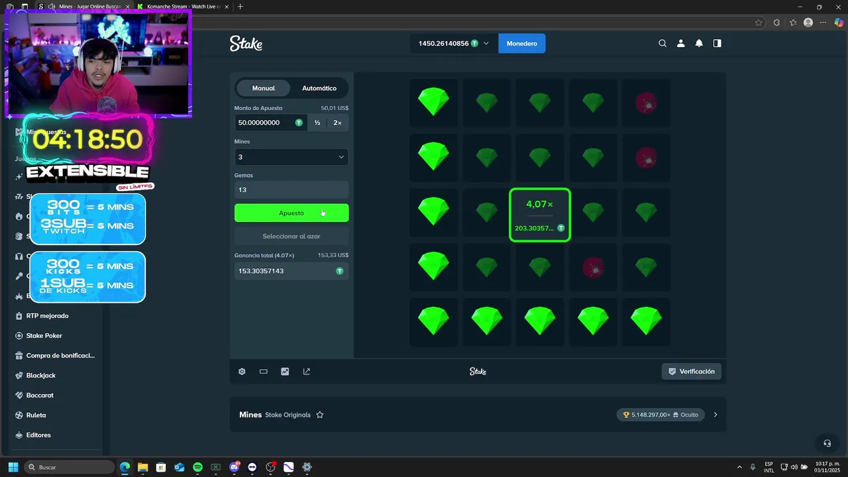This screenshot has height=477, width=848.
Task: Double the bet with the 2× button
Action: (338, 123)
